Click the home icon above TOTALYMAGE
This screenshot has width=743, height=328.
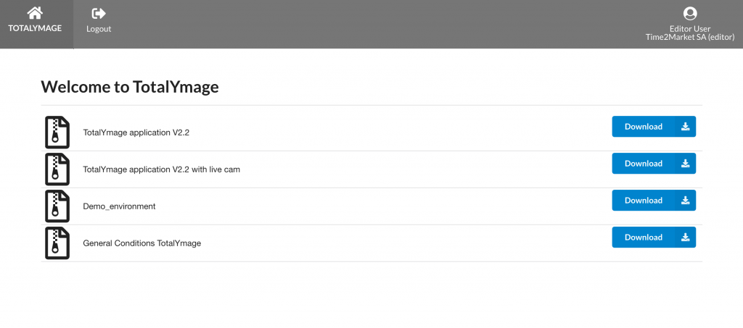pos(35,13)
